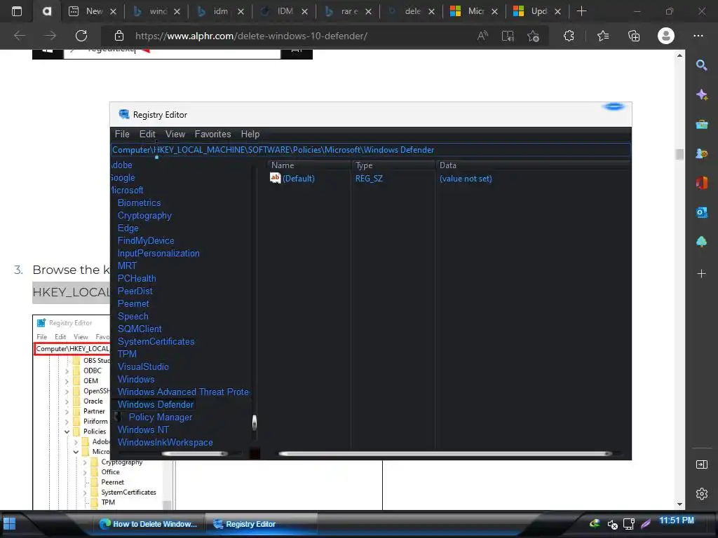Collapse the Policies node in article screenshot
The width and height of the screenshot is (718, 538).
tap(67, 432)
